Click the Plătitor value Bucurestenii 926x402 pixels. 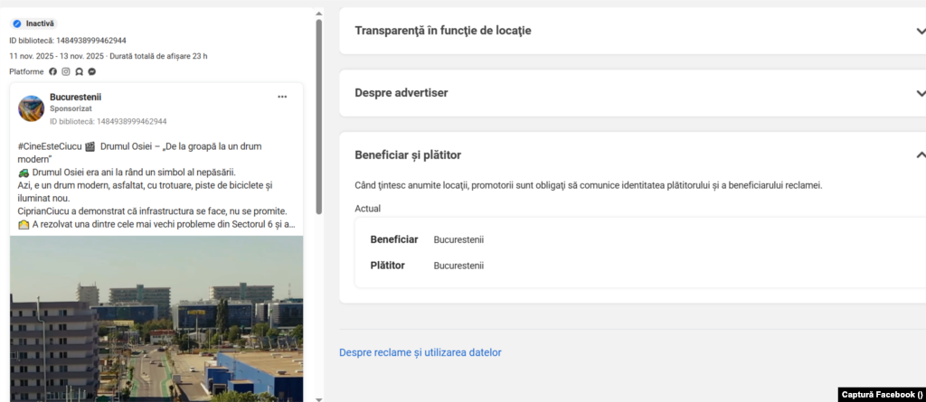(x=458, y=266)
